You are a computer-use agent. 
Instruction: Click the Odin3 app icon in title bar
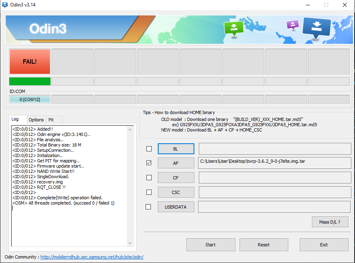click(4, 4)
